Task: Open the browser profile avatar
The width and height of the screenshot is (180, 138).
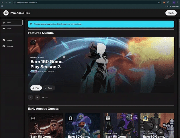Action: (x=174, y=2)
